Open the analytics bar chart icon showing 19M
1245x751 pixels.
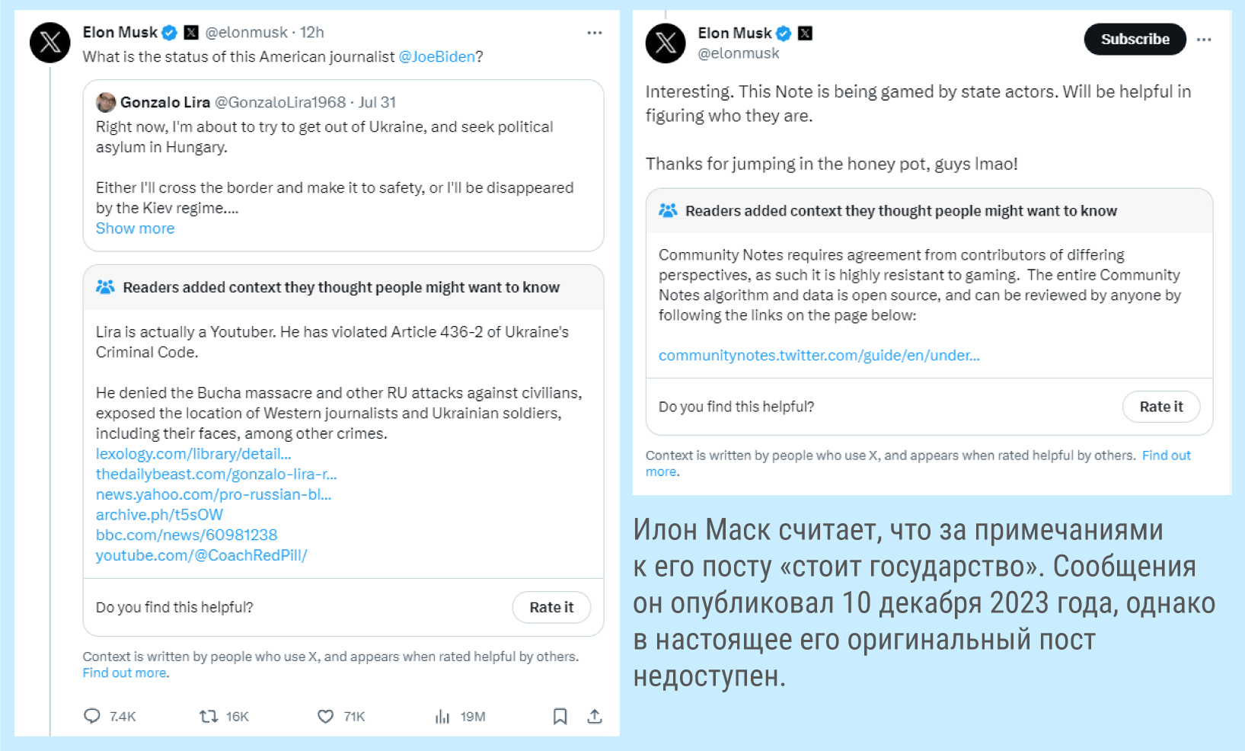442,716
